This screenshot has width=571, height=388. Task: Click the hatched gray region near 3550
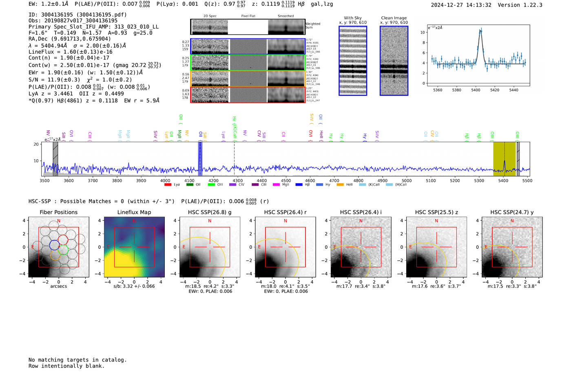55,159
